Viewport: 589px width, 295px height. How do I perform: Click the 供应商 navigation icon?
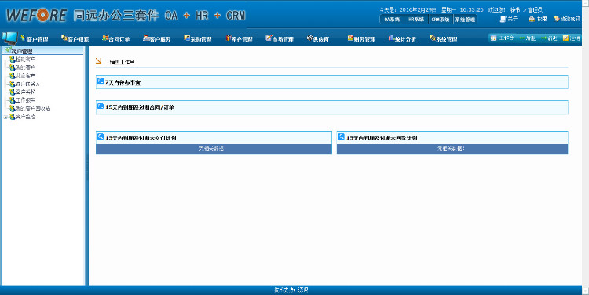309,38
